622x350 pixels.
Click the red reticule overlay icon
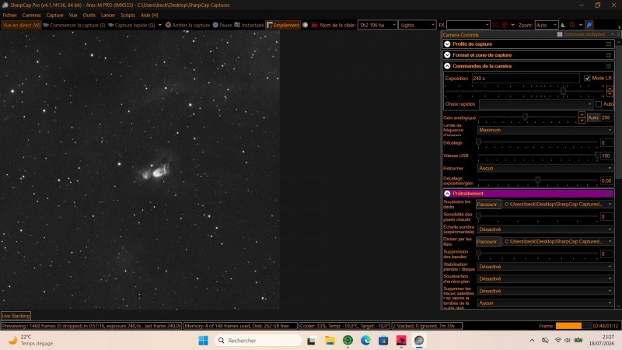(504, 25)
